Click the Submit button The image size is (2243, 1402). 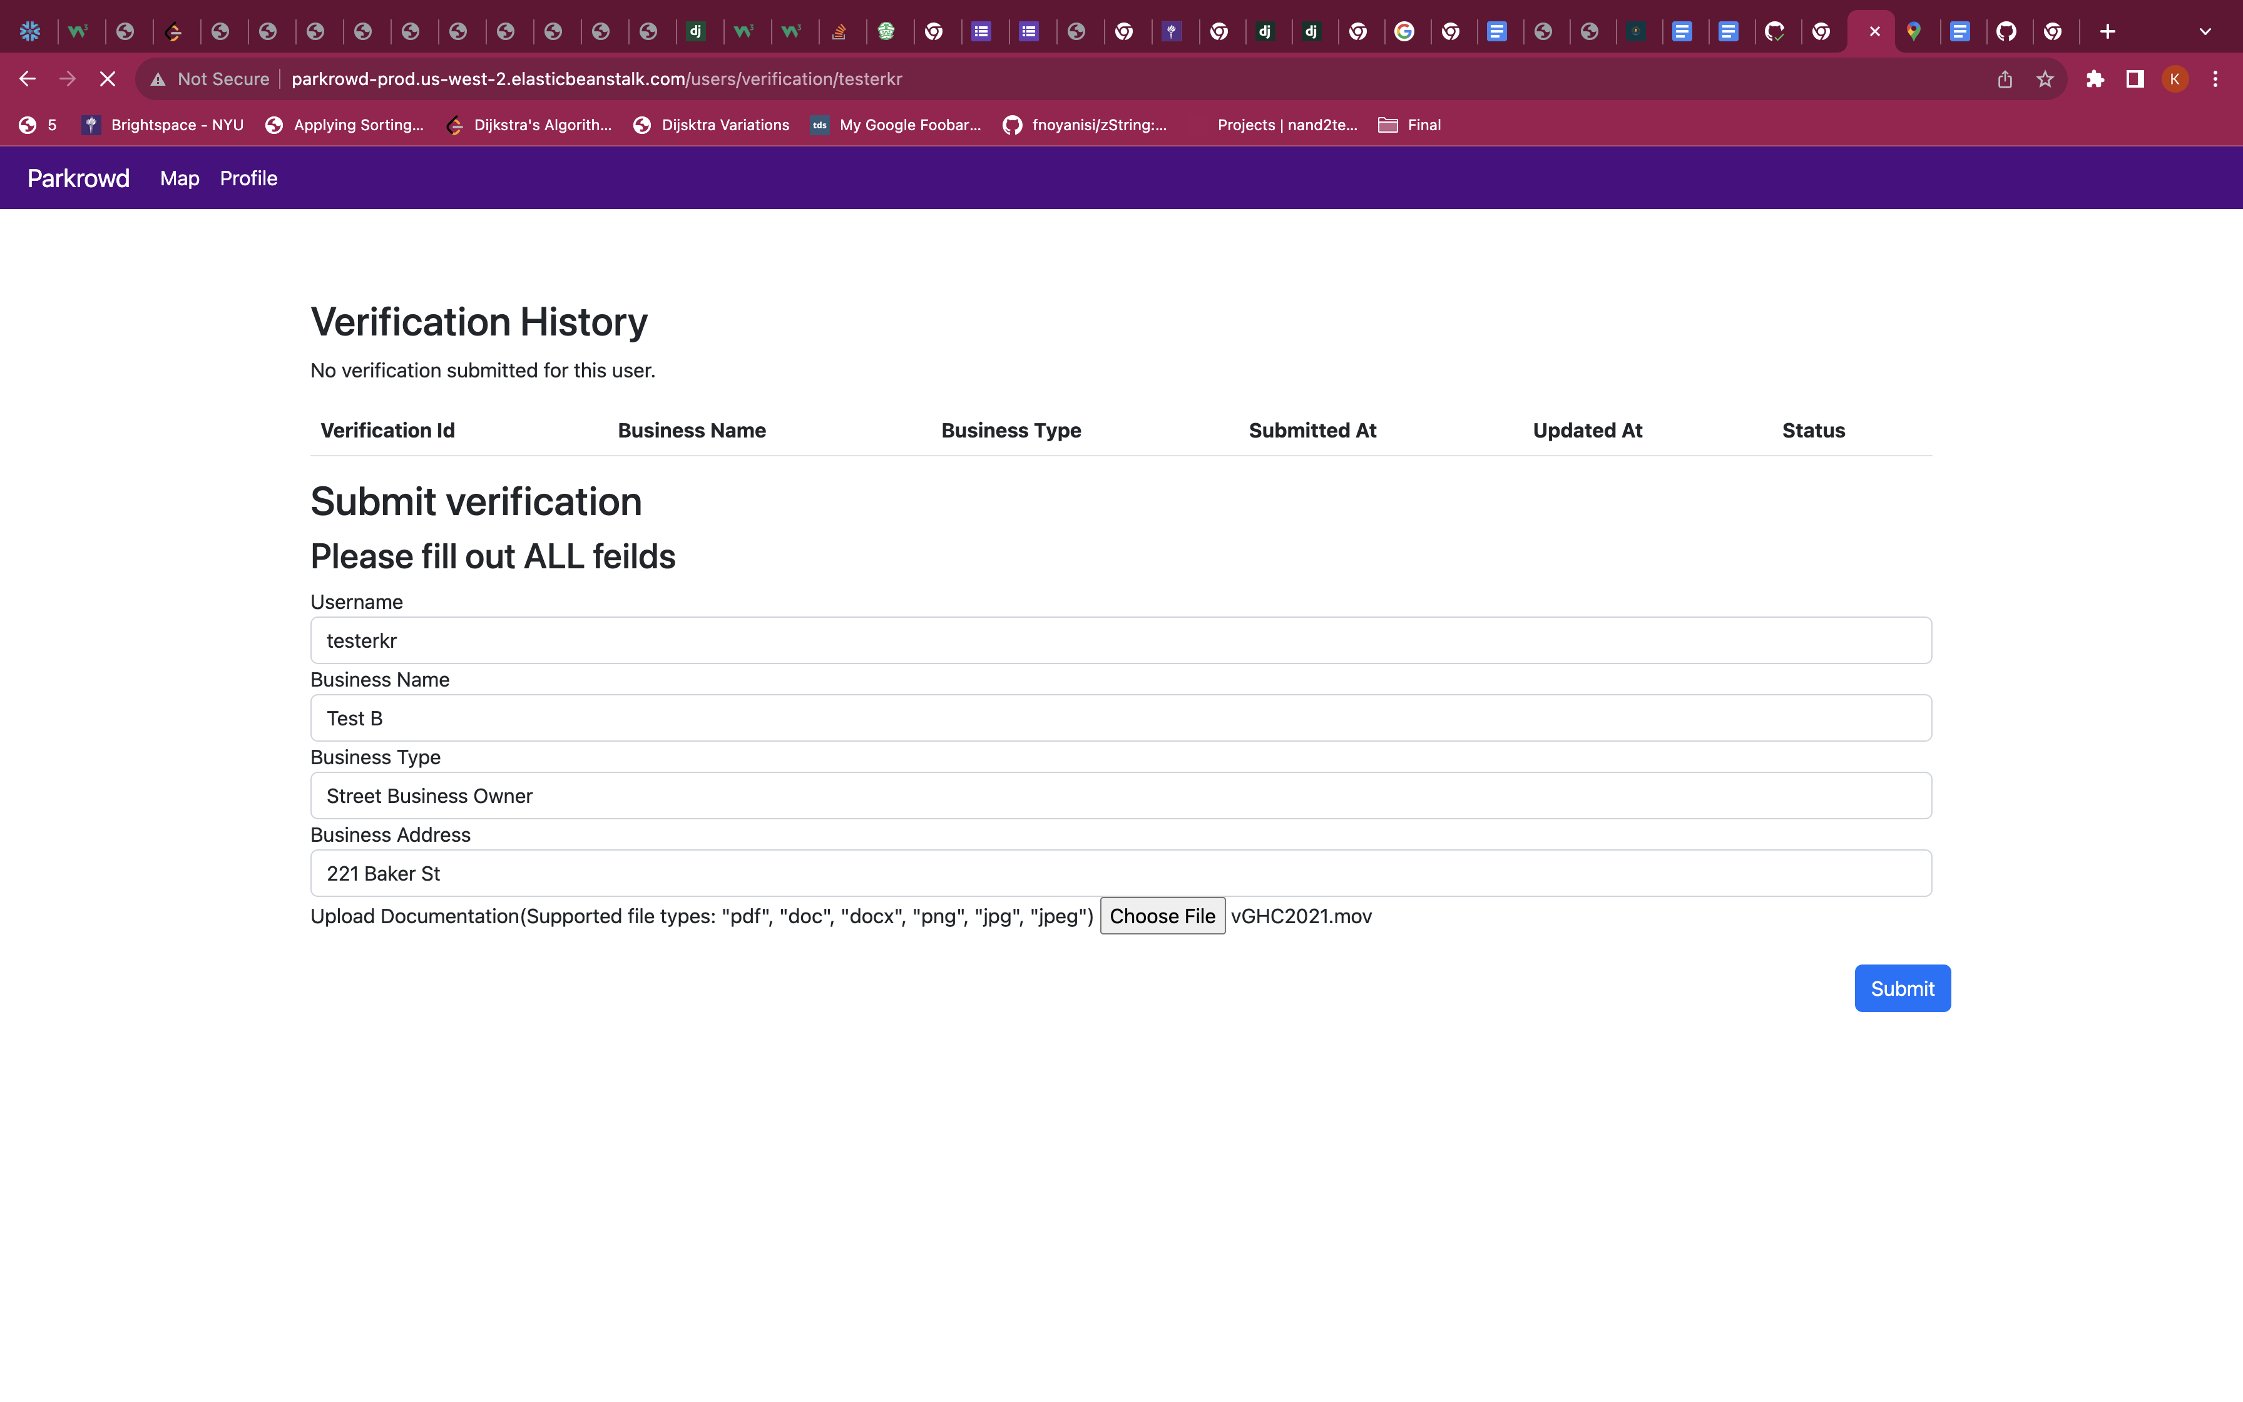pos(1902,988)
